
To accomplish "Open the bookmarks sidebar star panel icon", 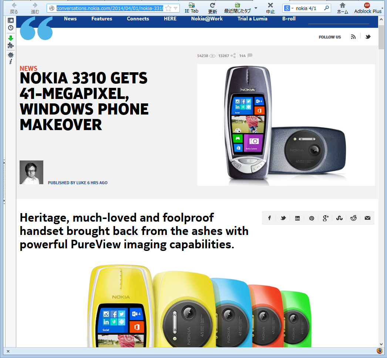I will point(11,20).
